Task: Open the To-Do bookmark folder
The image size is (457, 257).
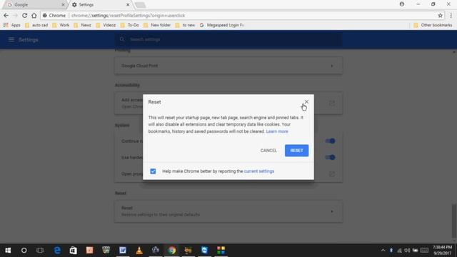Action: (x=130, y=25)
